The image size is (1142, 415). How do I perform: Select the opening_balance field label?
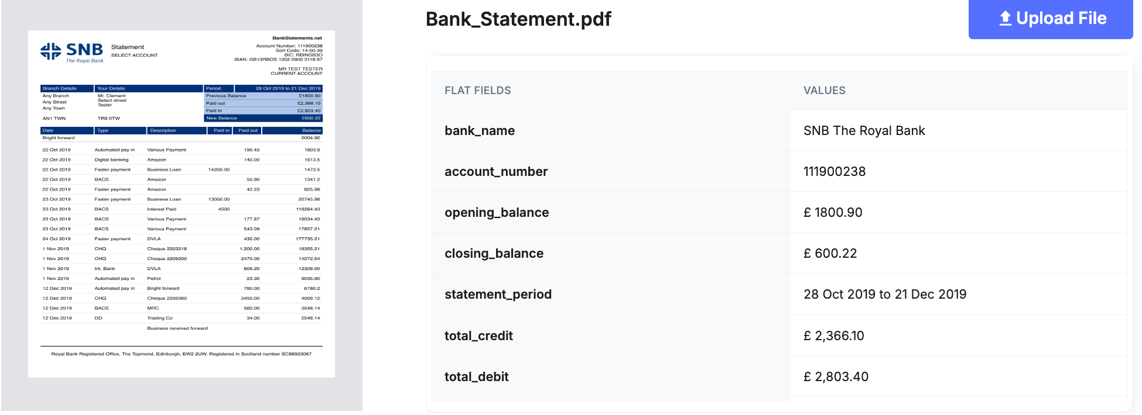pos(497,212)
